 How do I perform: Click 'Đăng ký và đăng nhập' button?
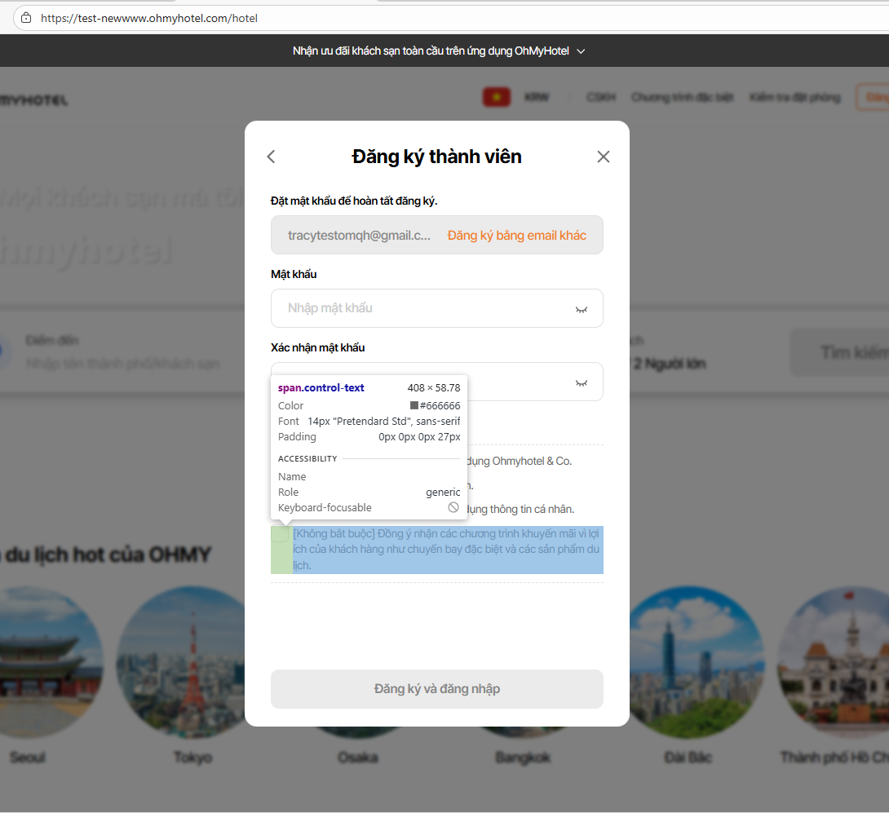click(436, 689)
